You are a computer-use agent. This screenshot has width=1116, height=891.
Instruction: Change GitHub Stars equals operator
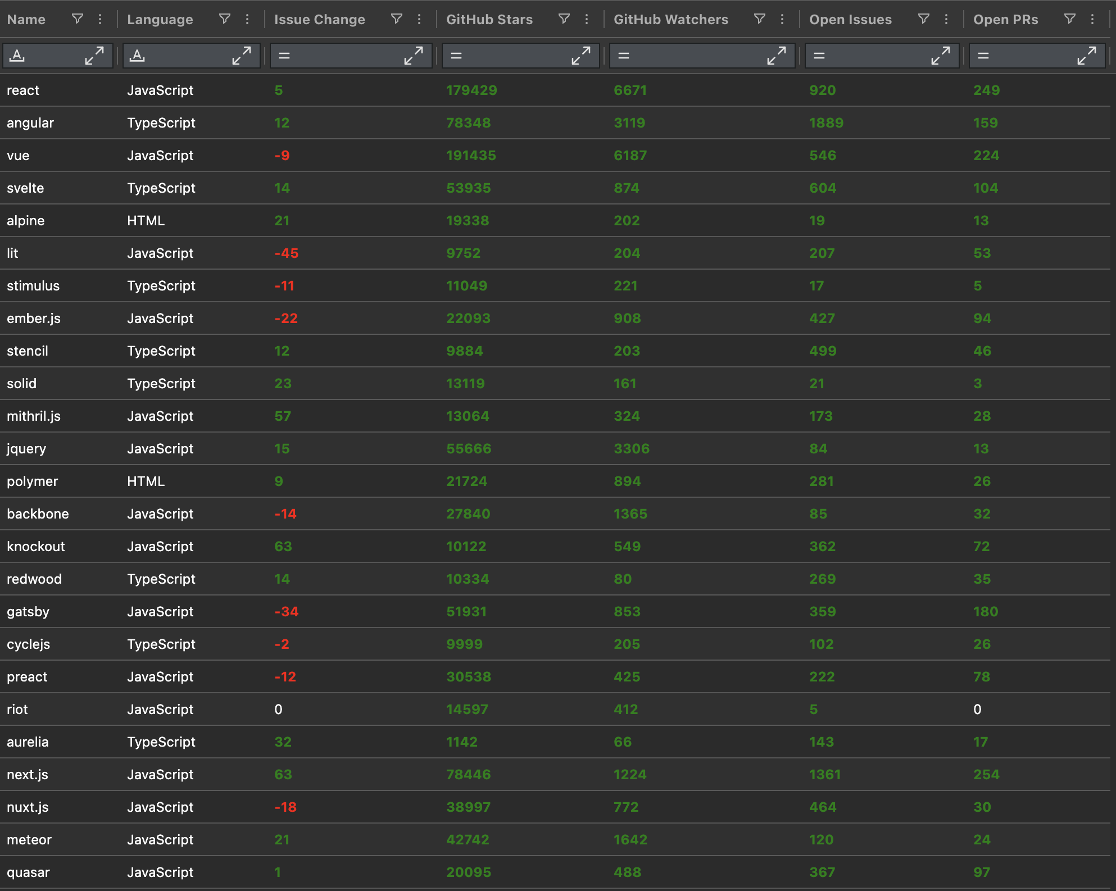pyautogui.click(x=456, y=56)
